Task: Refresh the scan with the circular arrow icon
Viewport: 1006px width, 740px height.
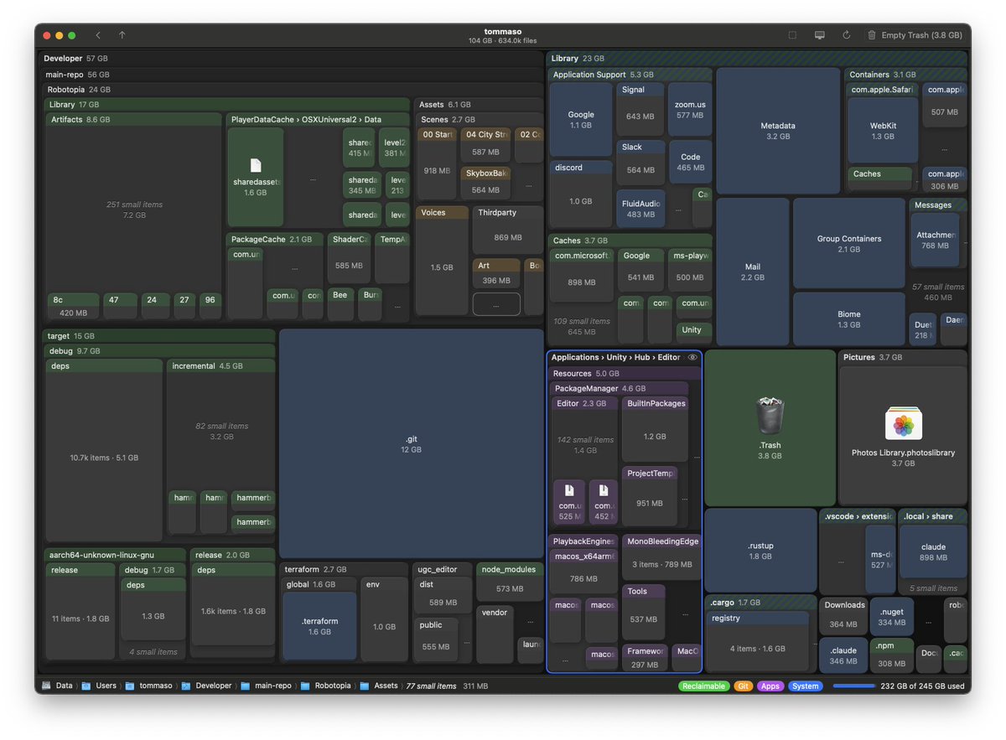Action: [846, 35]
